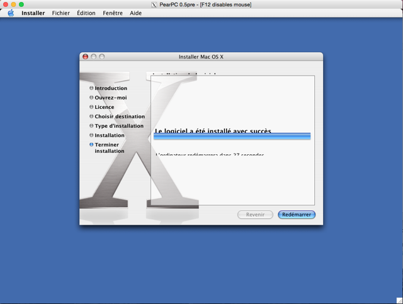Open the Aide menu

click(x=135, y=13)
